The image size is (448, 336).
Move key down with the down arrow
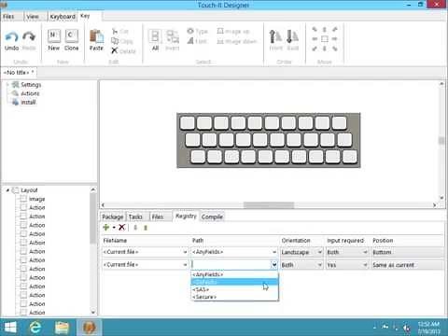tap(325, 49)
